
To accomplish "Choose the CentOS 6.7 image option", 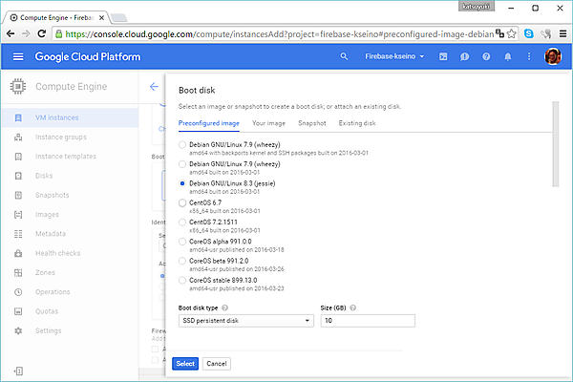I will [x=182, y=202].
